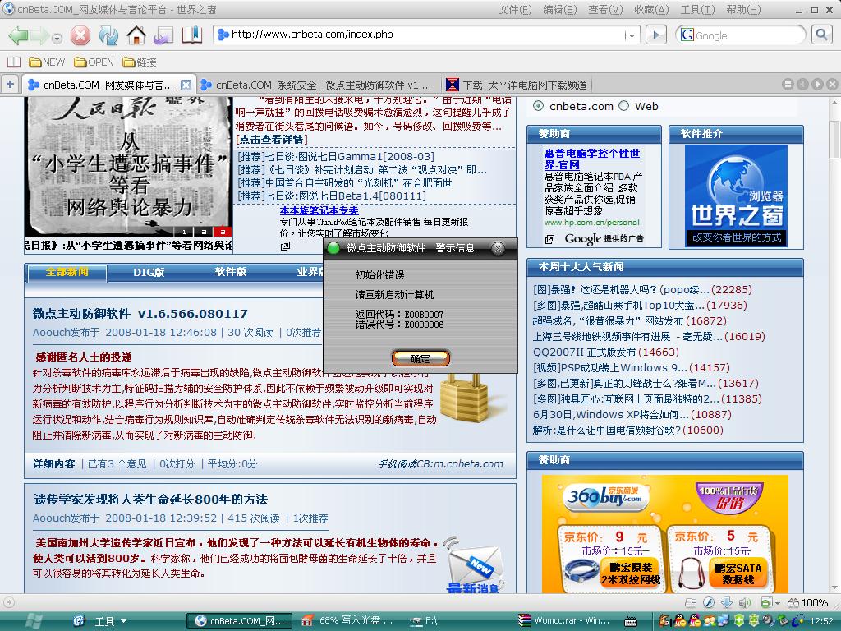Close the first cnBeta tab
841x631 pixels.
186,85
